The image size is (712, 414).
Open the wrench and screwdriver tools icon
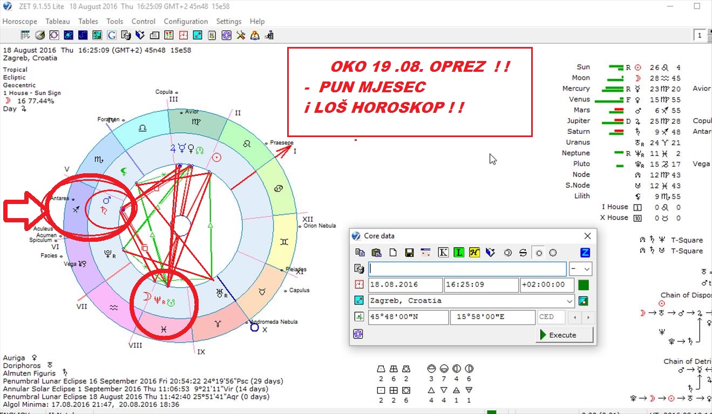point(241,36)
